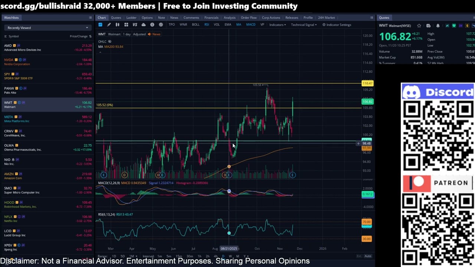
Task: Click the add-note icon beside the star
Action: [x=428, y=26]
